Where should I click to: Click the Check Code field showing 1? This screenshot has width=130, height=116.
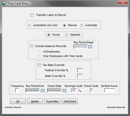(x=91, y=90)
